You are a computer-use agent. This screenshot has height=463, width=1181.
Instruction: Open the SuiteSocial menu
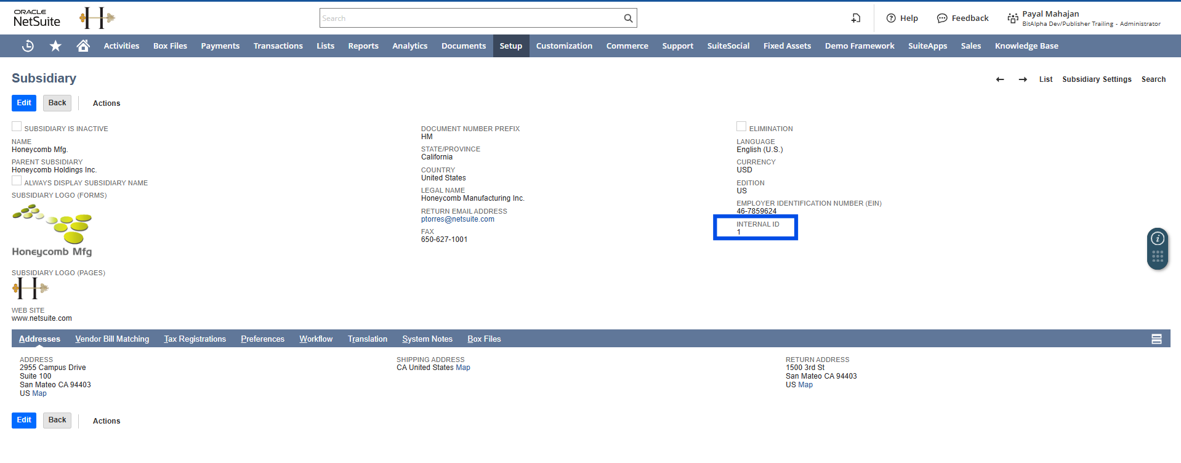(728, 46)
